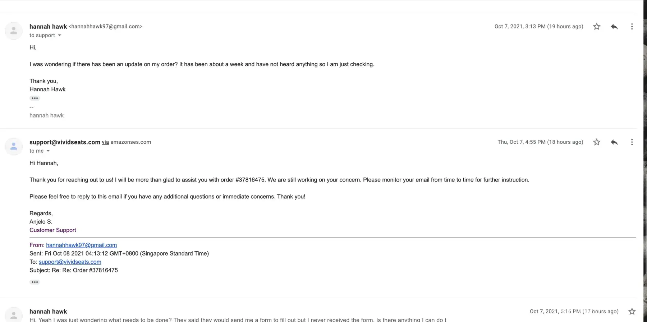Screen dimensions: 647x322
Task: Reply to the Vivid Seats support message
Action: pyautogui.click(x=614, y=142)
